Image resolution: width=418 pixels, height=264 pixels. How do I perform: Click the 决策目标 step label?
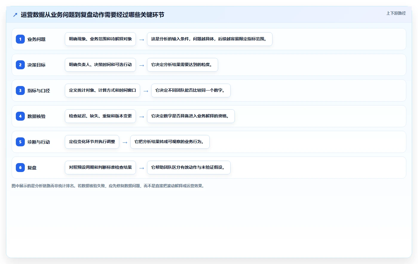[36, 65]
